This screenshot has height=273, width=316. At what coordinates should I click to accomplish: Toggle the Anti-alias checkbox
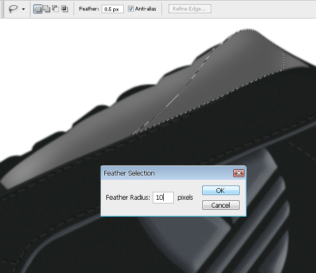pos(131,9)
